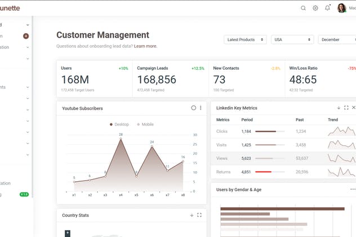356x237 pixels.
Task: Open the December month dropdown
Action: (337, 40)
